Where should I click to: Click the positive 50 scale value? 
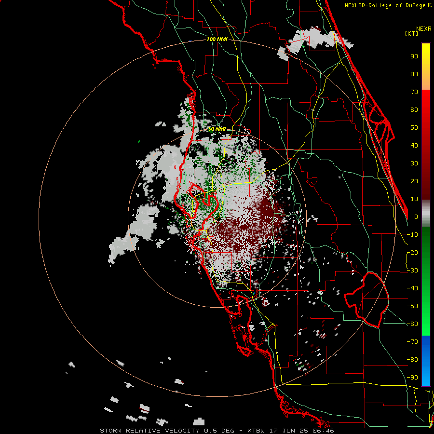[414, 128]
